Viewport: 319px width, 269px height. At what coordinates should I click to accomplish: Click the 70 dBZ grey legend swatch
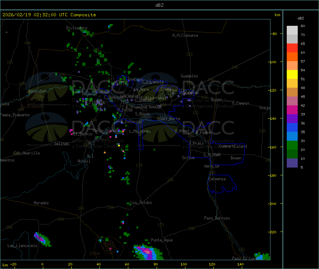tap(292, 39)
